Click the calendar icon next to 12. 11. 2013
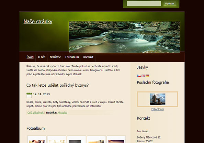204x143 pixels. click(29, 95)
